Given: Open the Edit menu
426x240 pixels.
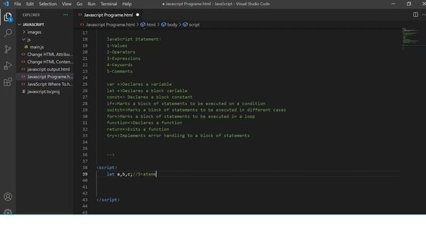Looking at the screenshot, I should click(x=30, y=4).
